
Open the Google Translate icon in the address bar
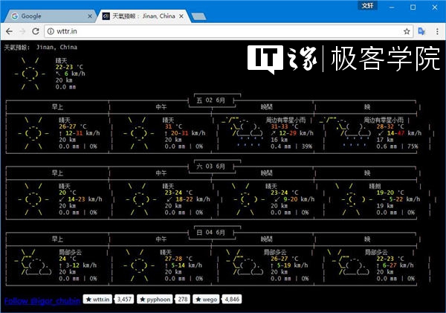421,31
